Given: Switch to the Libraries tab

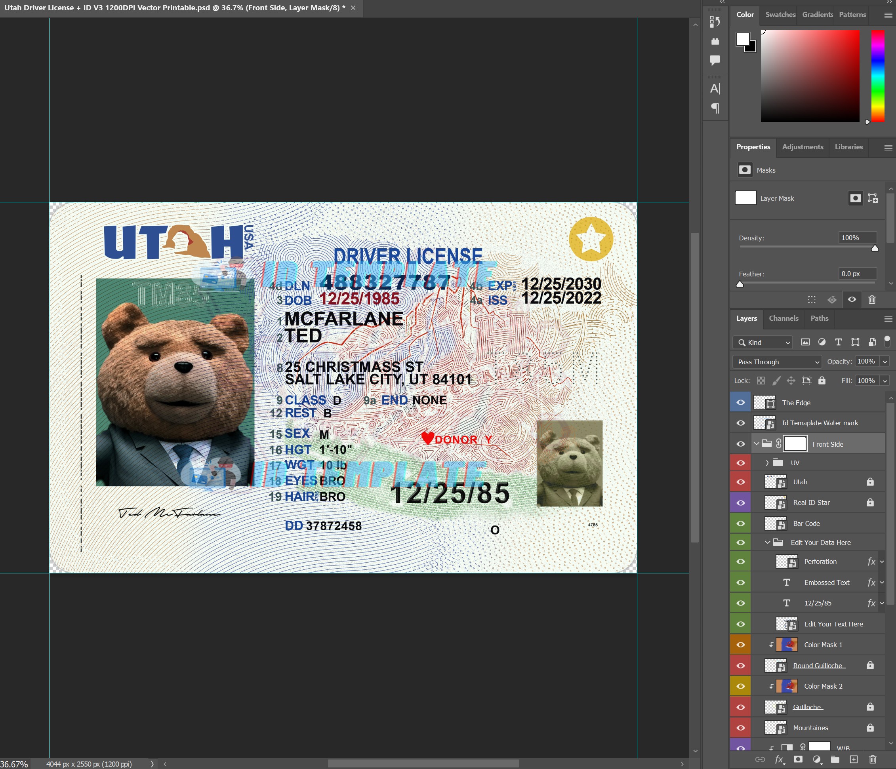Looking at the screenshot, I should (x=848, y=147).
